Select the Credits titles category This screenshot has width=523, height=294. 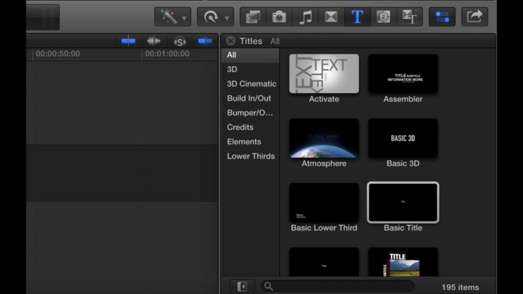click(x=240, y=127)
